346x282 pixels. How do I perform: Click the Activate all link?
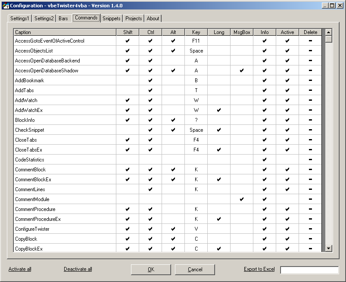(20, 269)
